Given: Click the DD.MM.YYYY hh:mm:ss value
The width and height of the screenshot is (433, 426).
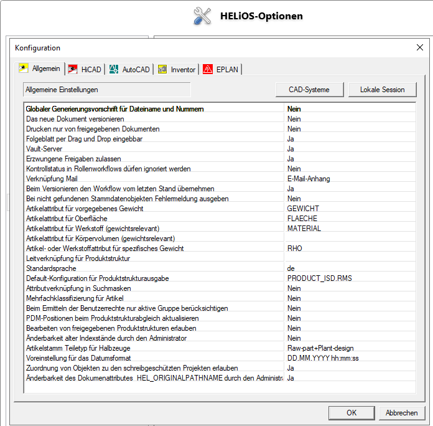Looking at the screenshot, I should click(323, 358).
